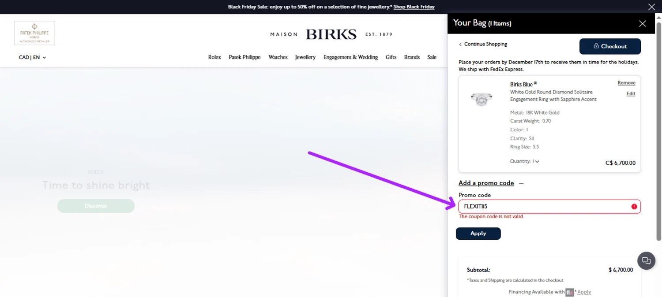Go to Maison Birks home logo
Image resolution: width=662 pixels, height=297 pixels.
331,34
